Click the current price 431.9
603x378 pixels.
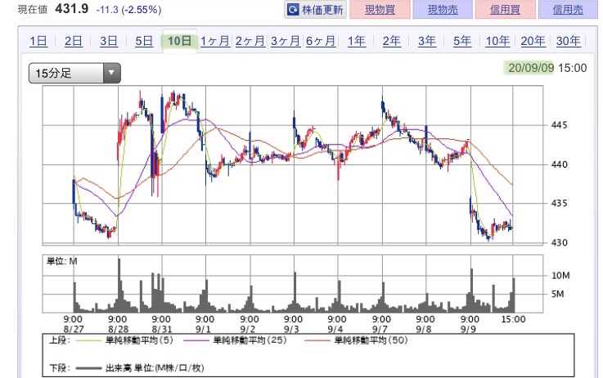coord(71,8)
